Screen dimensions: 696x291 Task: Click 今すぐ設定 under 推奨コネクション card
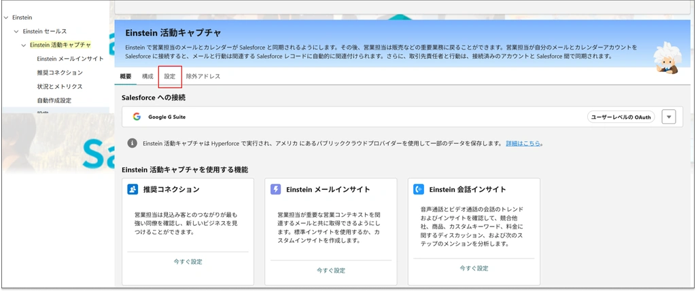[x=187, y=261]
